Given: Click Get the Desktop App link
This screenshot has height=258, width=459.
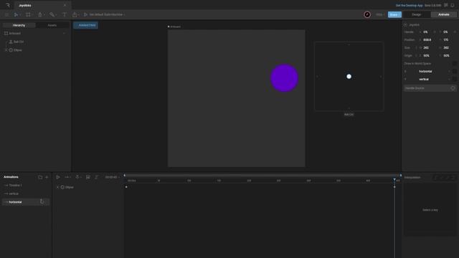Looking at the screenshot, I should (x=409, y=5).
